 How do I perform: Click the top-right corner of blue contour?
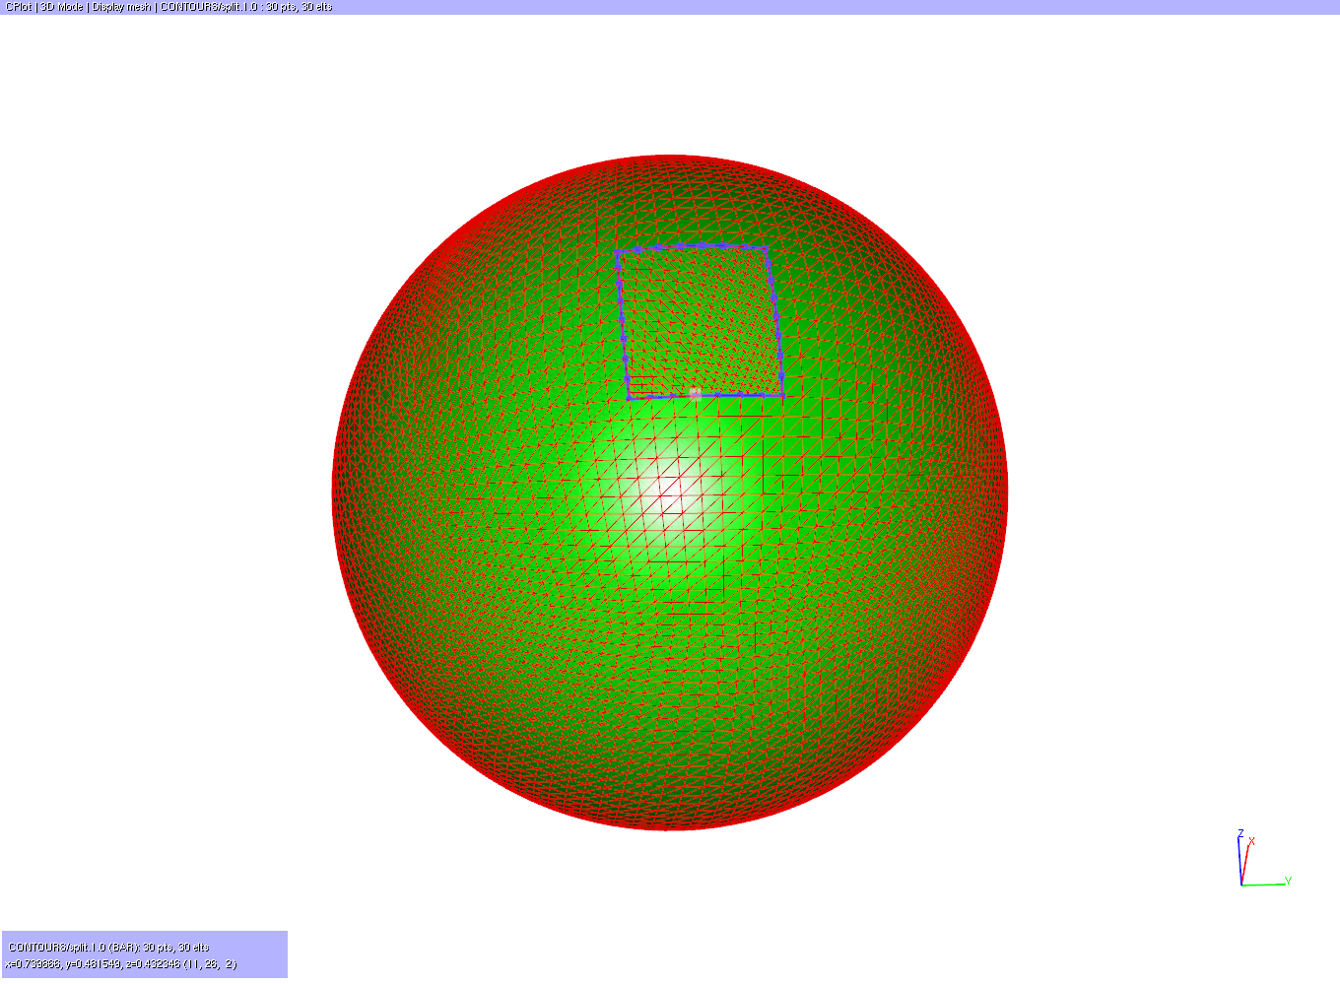tap(766, 248)
